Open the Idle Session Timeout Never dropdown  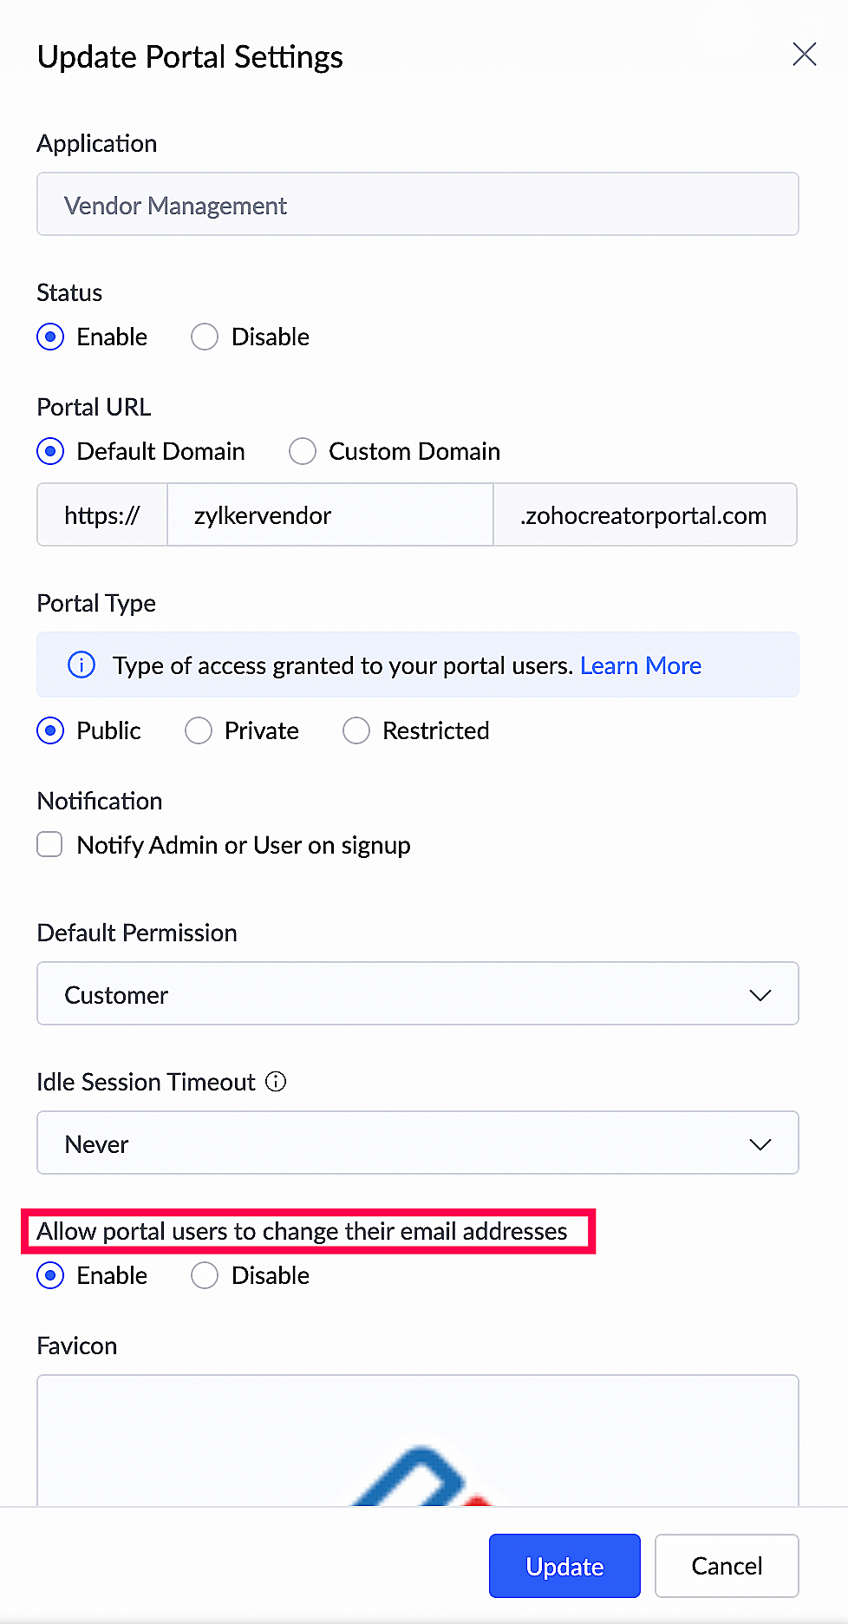coord(417,1143)
